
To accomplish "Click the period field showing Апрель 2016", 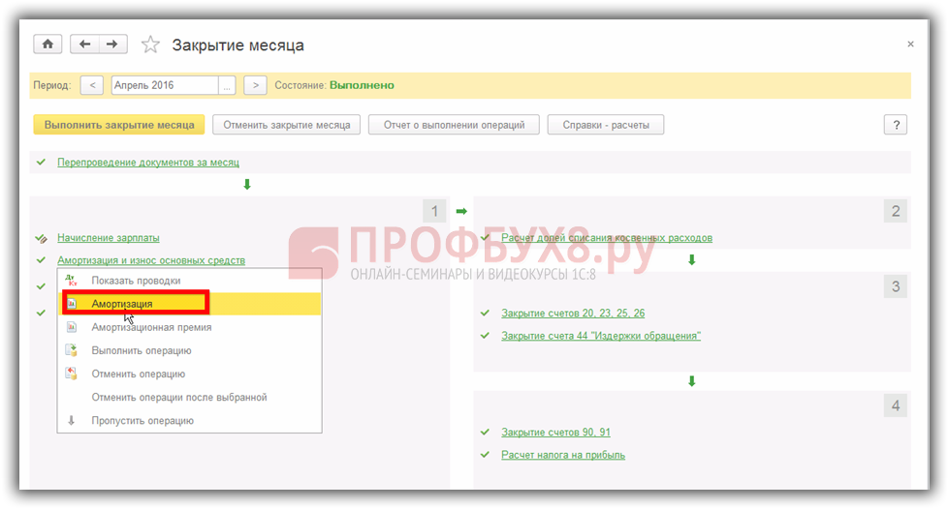I will tap(165, 85).
